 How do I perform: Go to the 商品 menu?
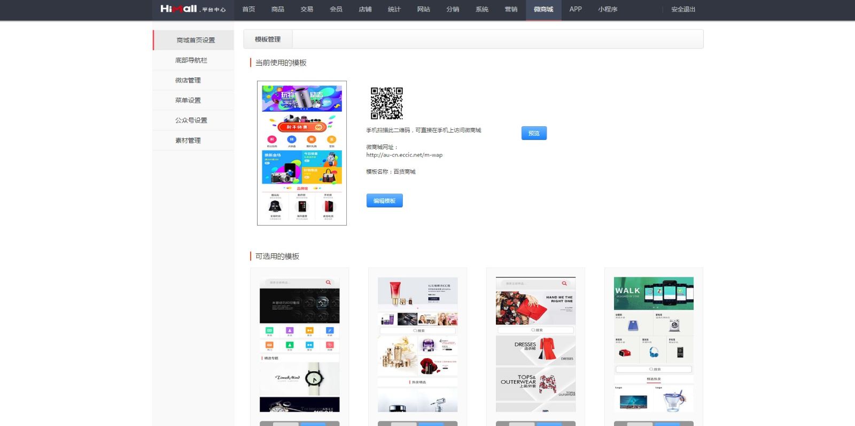click(x=277, y=9)
